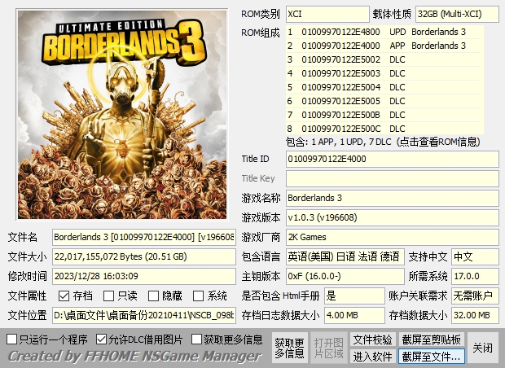This screenshot has height=368, width=505.
Task: Toggle the 存档 file attribute checkbox
Action: coord(64,296)
